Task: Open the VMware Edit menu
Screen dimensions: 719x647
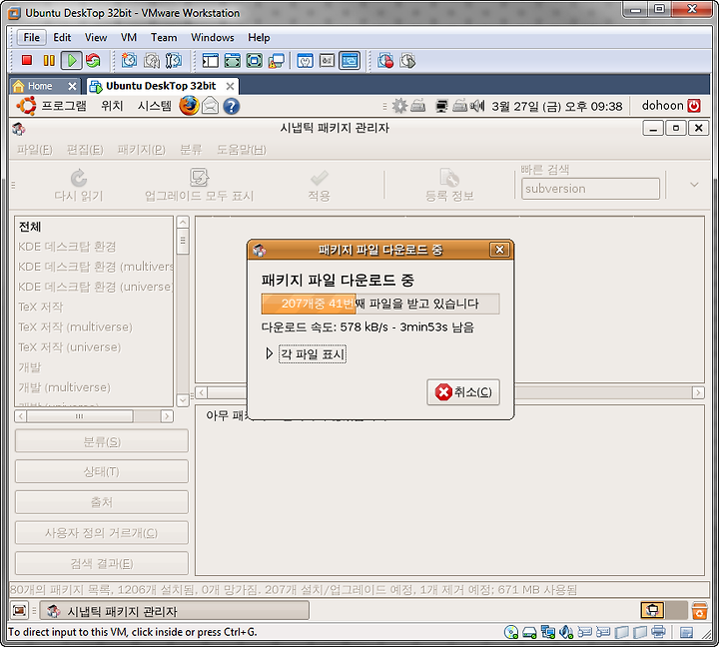Action: tap(62, 37)
